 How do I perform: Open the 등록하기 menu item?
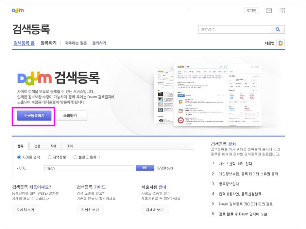(48, 43)
